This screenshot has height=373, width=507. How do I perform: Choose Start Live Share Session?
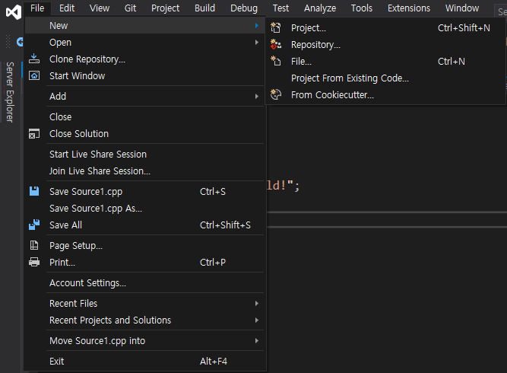pos(145,154)
